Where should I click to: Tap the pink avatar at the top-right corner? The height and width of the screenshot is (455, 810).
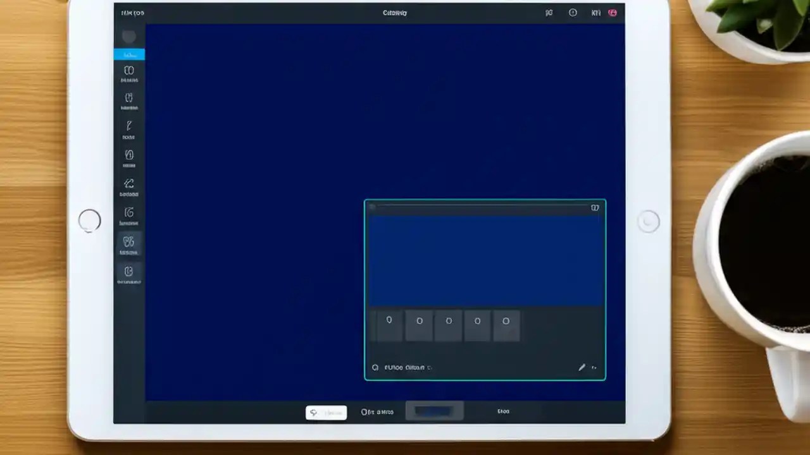point(613,13)
